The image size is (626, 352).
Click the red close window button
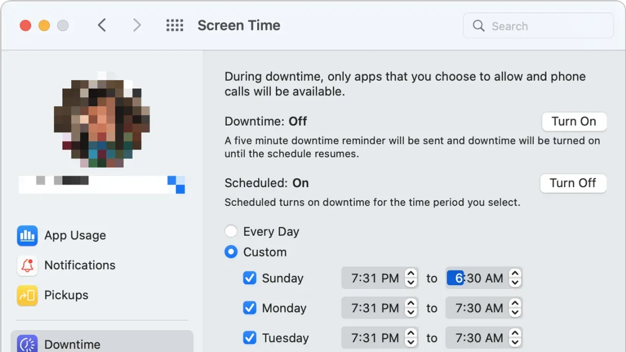pyautogui.click(x=26, y=26)
